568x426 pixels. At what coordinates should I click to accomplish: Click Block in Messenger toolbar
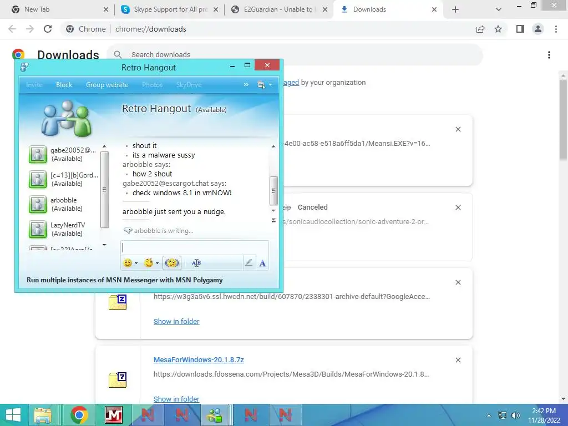click(x=64, y=85)
